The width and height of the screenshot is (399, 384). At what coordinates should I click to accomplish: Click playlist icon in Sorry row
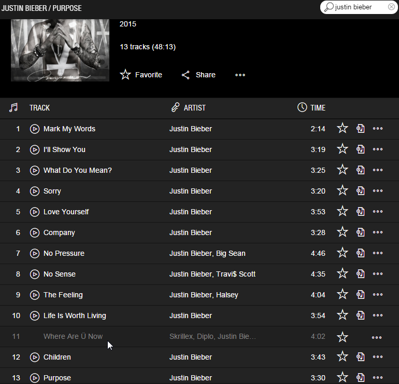tap(360, 191)
